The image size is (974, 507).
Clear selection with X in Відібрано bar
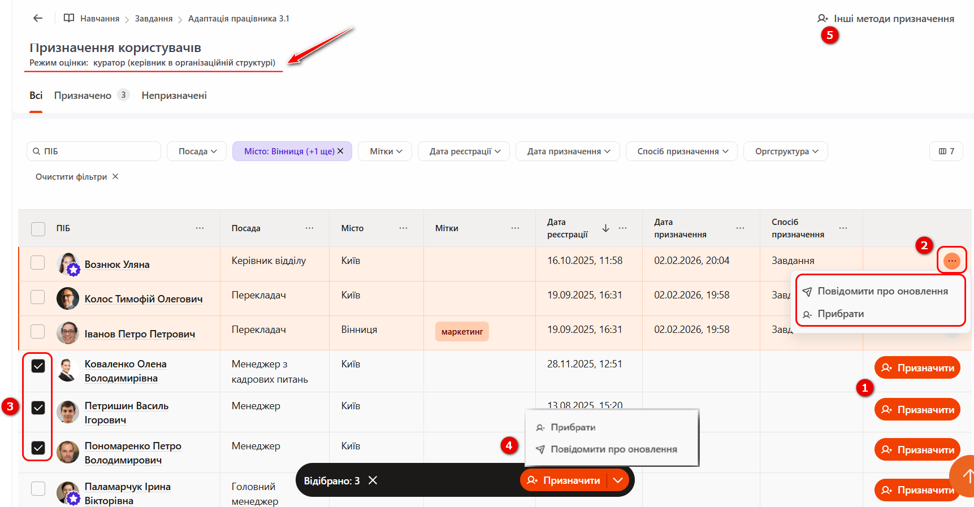click(x=373, y=480)
